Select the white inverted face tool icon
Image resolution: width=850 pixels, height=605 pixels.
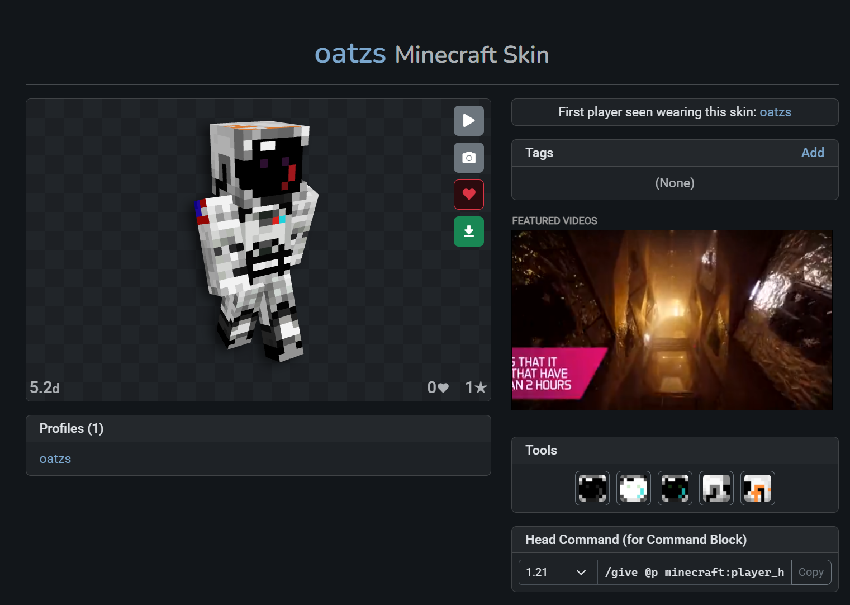(x=633, y=488)
